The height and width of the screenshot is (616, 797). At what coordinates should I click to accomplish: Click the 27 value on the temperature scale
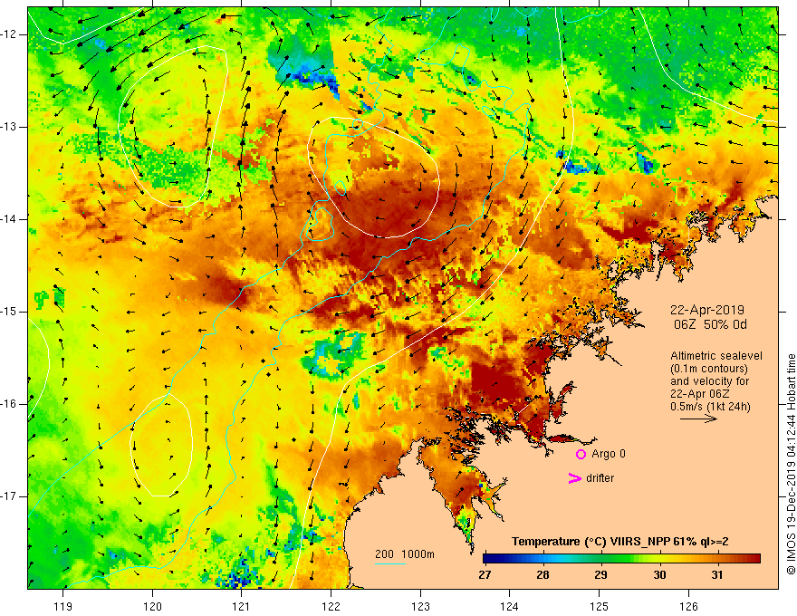(485, 575)
